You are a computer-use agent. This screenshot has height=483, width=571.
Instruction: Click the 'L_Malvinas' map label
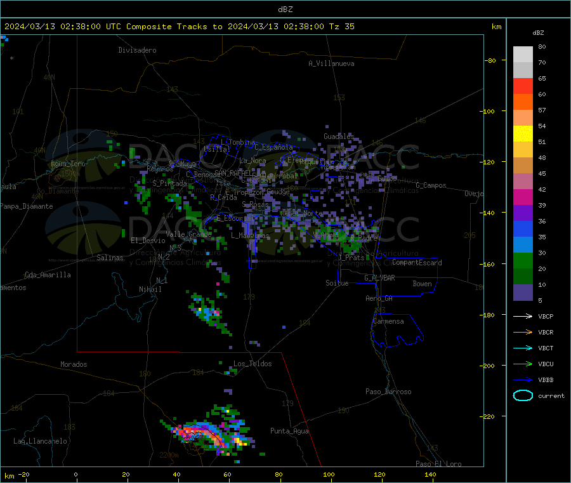point(250,235)
